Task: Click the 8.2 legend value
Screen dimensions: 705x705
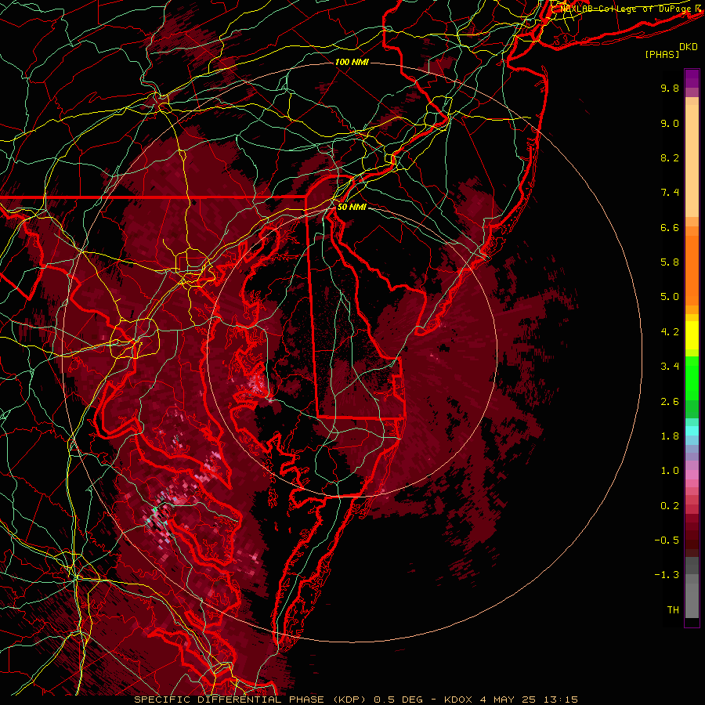Action: pyautogui.click(x=670, y=157)
